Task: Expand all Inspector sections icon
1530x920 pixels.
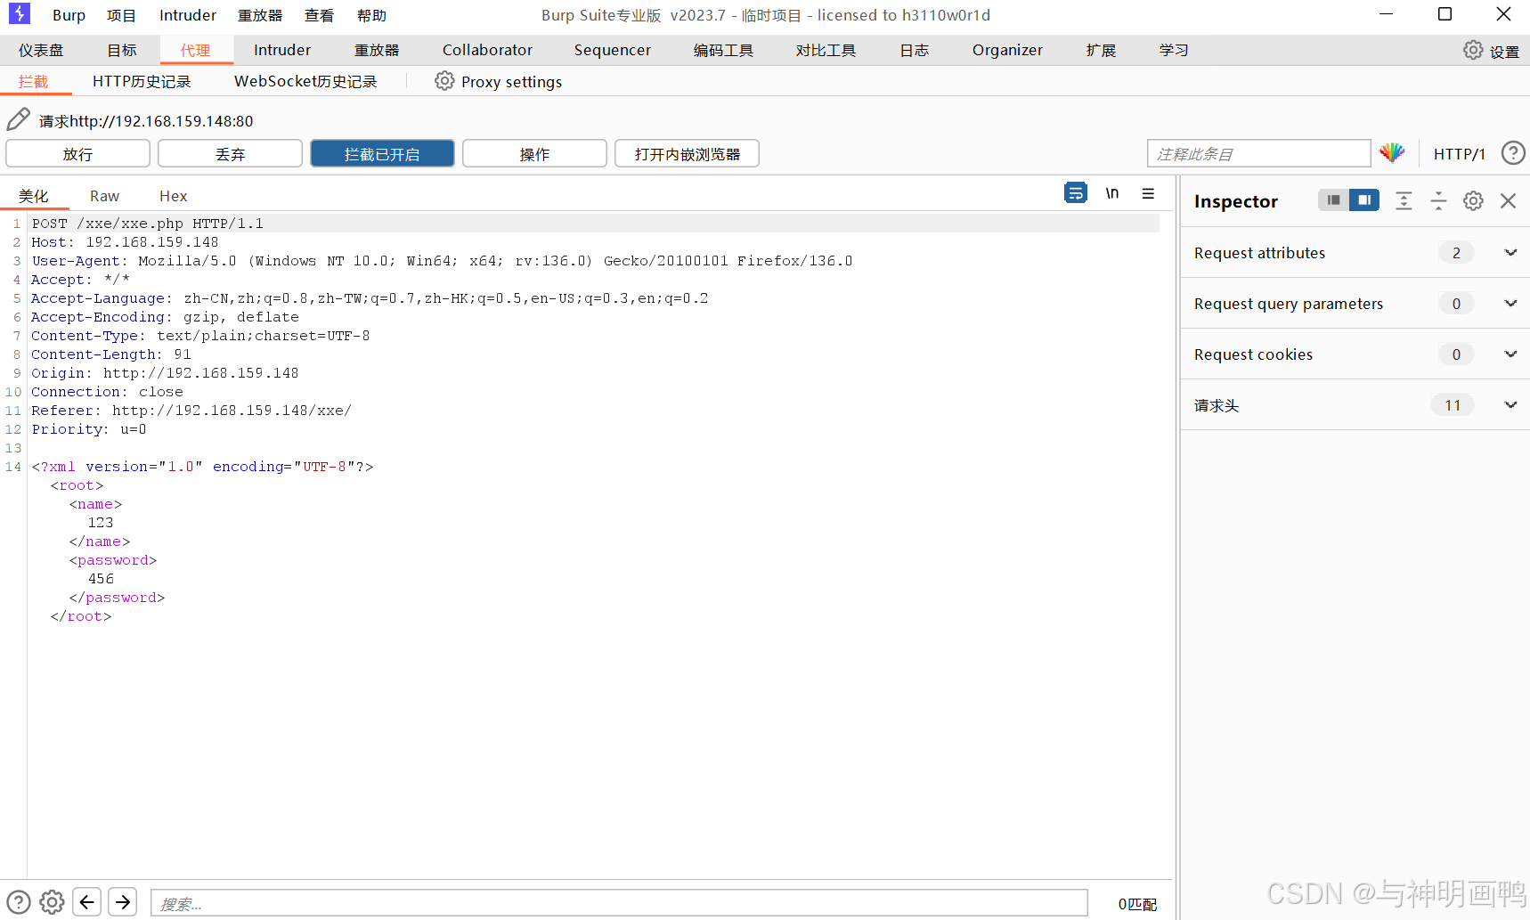Action: [1404, 200]
